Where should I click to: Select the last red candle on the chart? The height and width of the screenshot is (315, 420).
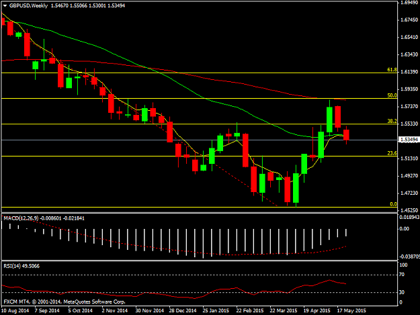tap(346, 135)
